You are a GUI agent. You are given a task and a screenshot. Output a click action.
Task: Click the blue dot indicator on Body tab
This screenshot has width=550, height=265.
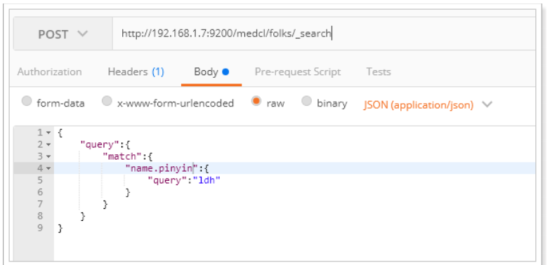click(225, 72)
